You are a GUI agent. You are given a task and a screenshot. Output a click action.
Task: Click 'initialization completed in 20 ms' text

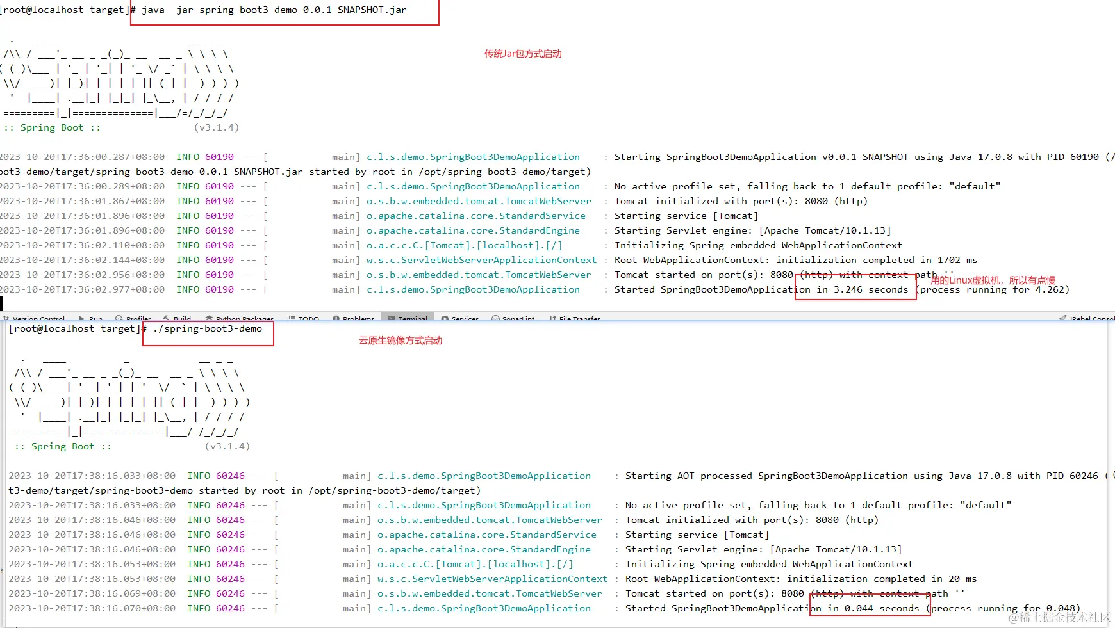[882, 579]
